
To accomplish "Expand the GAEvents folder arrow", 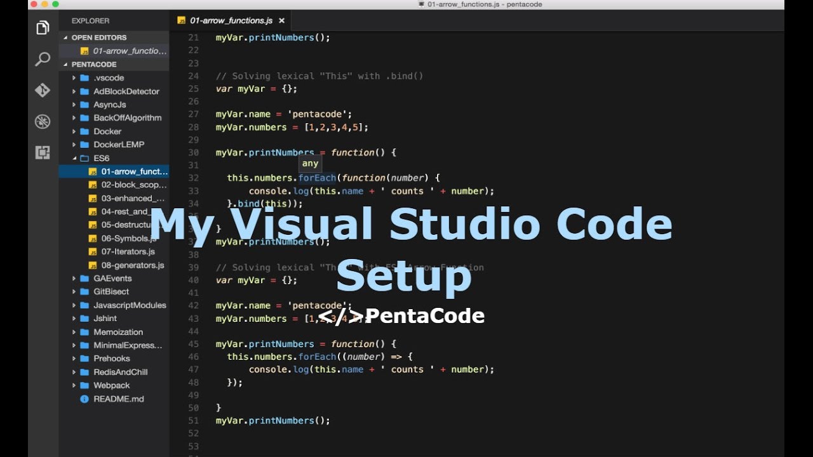I will click(x=74, y=279).
